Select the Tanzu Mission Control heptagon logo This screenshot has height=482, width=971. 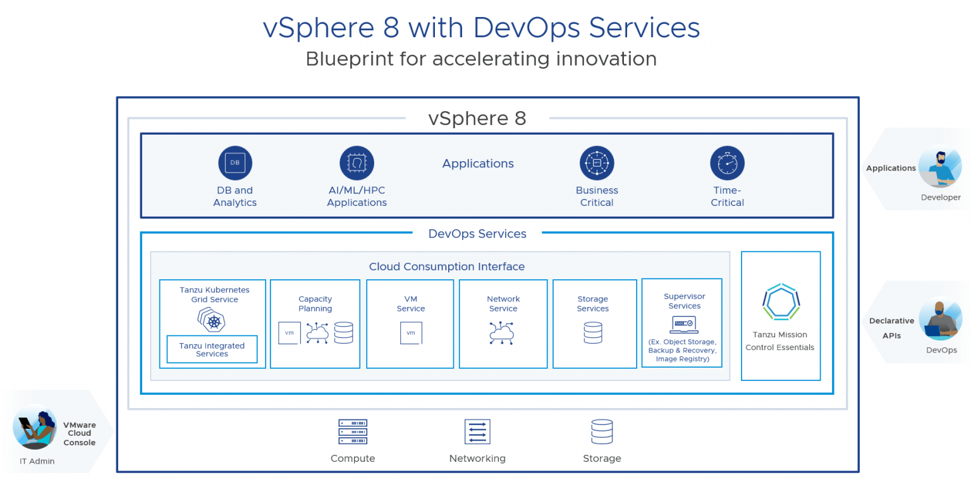pyautogui.click(x=780, y=303)
